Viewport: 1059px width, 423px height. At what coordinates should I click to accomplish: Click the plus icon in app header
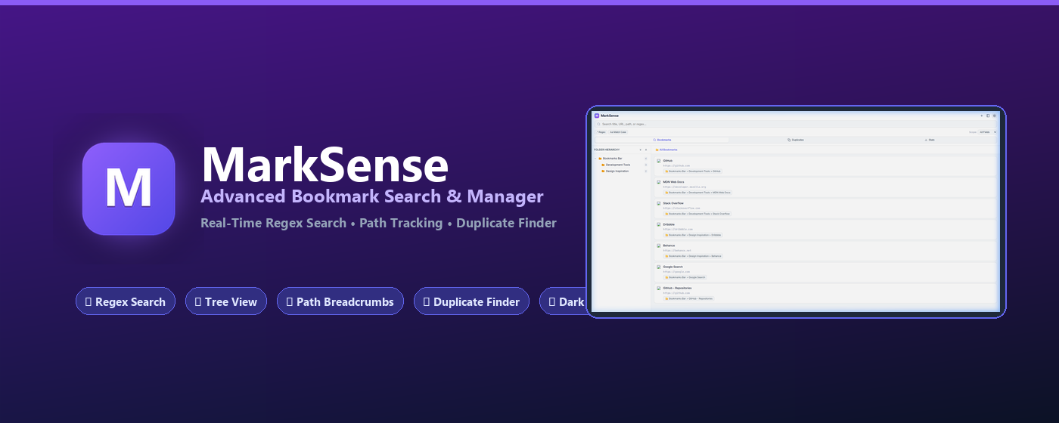[982, 116]
